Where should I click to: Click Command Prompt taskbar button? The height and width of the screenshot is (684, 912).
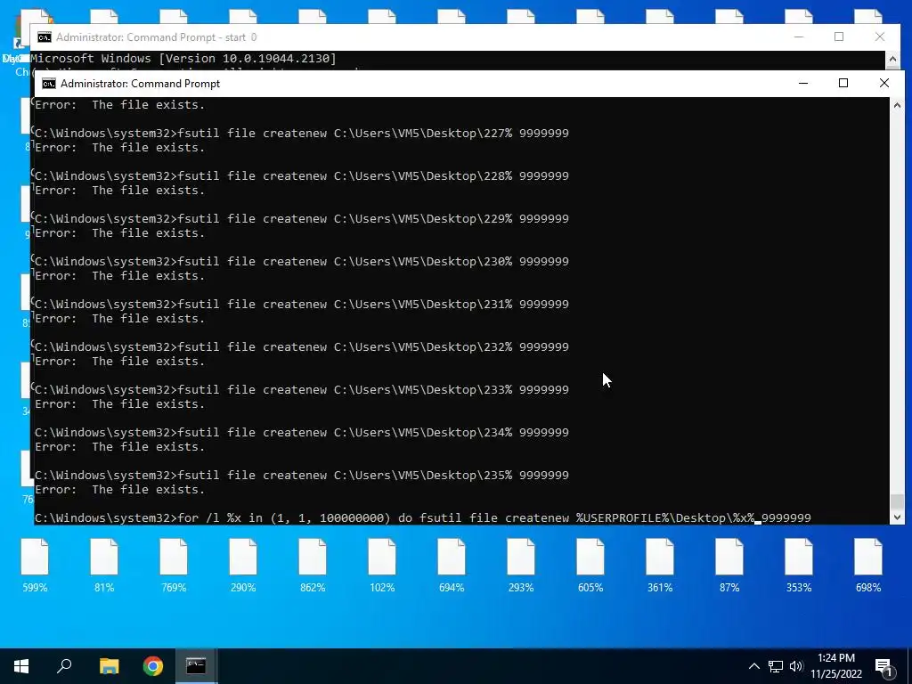(196, 666)
